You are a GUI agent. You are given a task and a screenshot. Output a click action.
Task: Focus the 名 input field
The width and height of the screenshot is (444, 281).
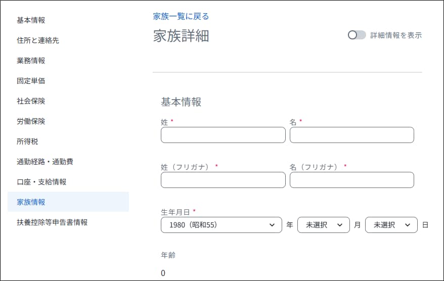click(x=351, y=135)
